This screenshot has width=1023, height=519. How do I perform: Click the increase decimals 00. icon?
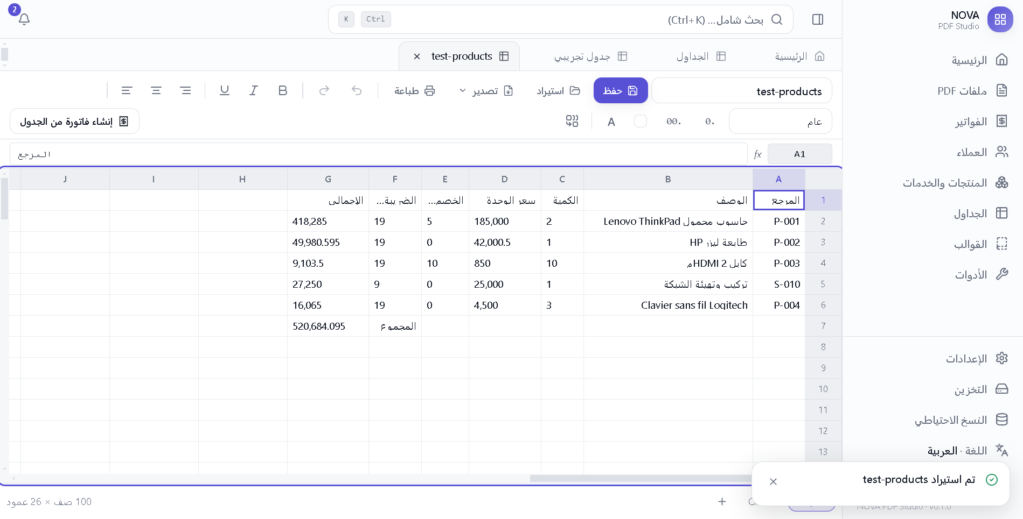pyautogui.click(x=673, y=122)
